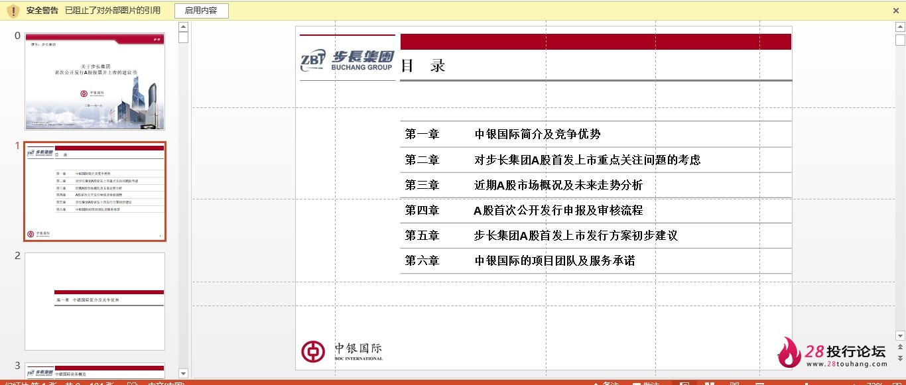Click the text 对步长集团A股首发上市重点关注问题的考虑
The height and width of the screenshot is (385, 906).
(x=588, y=160)
